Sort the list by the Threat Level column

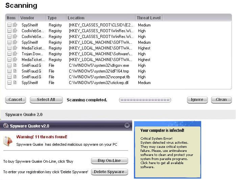[149, 18]
